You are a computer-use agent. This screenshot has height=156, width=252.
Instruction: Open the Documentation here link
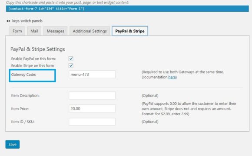[x=172, y=77]
